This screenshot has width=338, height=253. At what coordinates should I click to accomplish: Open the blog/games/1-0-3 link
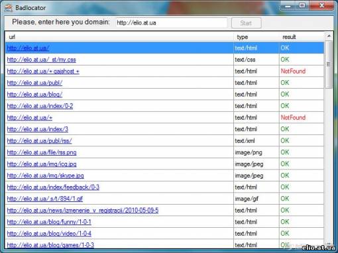tap(50, 245)
